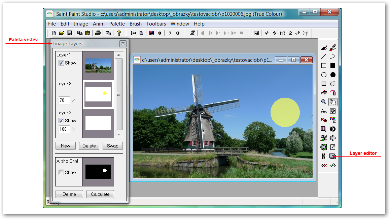Click the Swap layers button
The height and width of the screenshot is (219, 390).
113,146
